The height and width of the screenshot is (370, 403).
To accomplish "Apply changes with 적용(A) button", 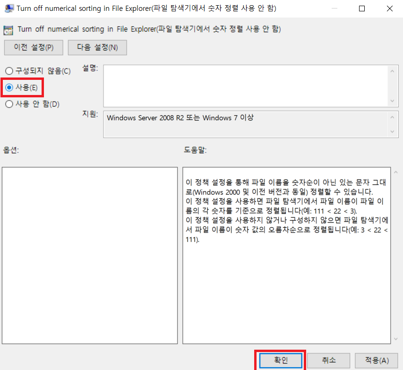I will 377,360.
